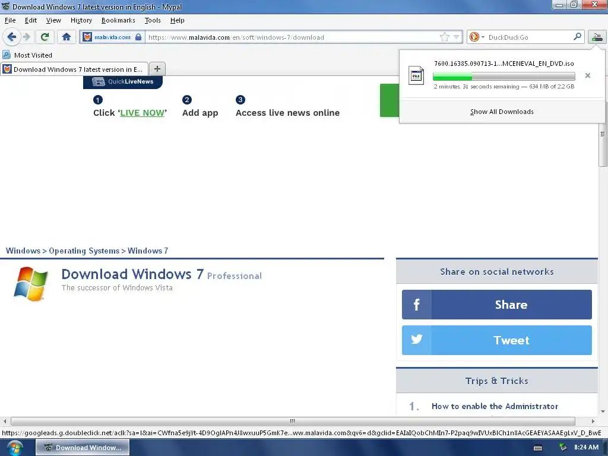
Task: Click the taskbar clock 8:24 AM
Action: pos(586,448)
